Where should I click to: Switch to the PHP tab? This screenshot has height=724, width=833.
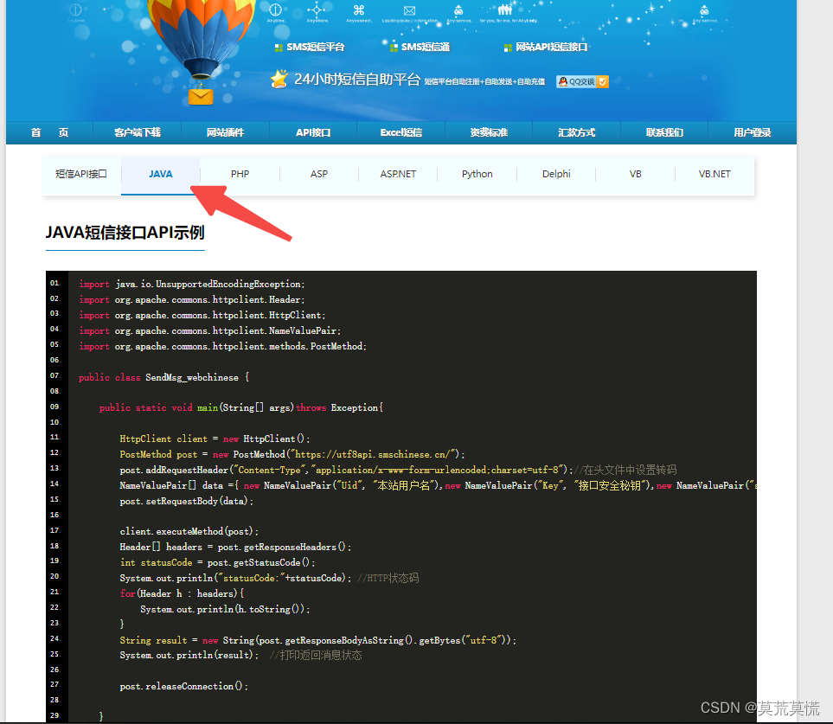[x=240, y=174]
